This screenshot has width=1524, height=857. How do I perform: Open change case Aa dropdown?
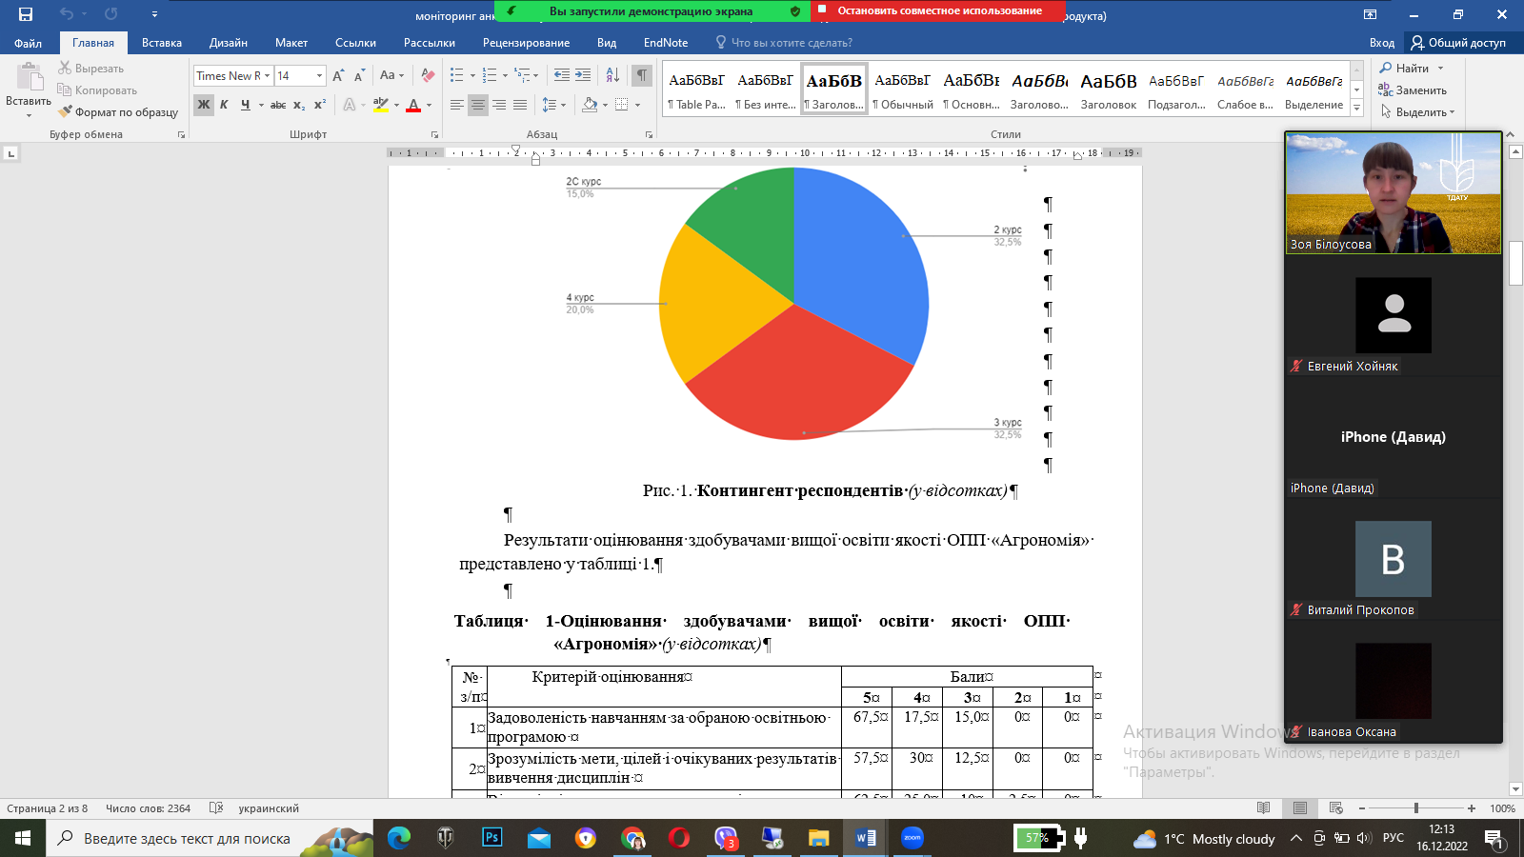391,75
